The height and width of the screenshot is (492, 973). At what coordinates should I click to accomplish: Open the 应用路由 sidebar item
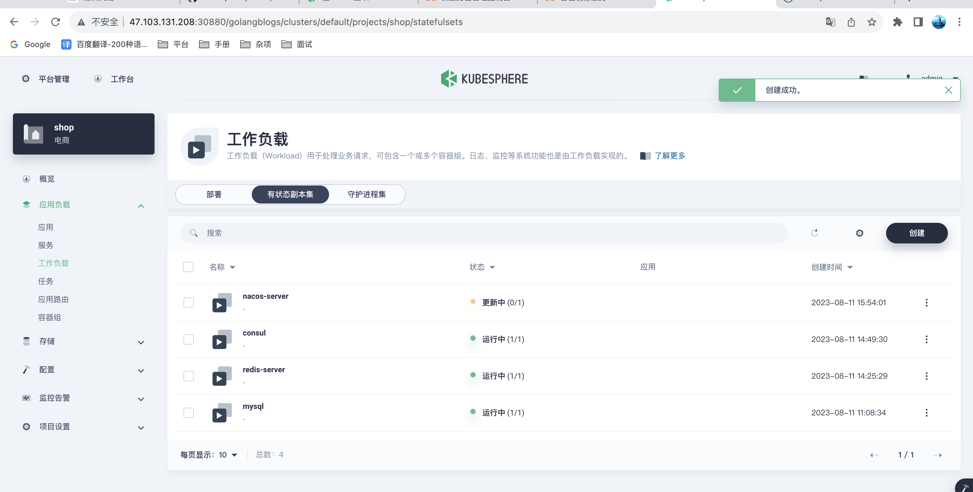click(x=53, y=299)
